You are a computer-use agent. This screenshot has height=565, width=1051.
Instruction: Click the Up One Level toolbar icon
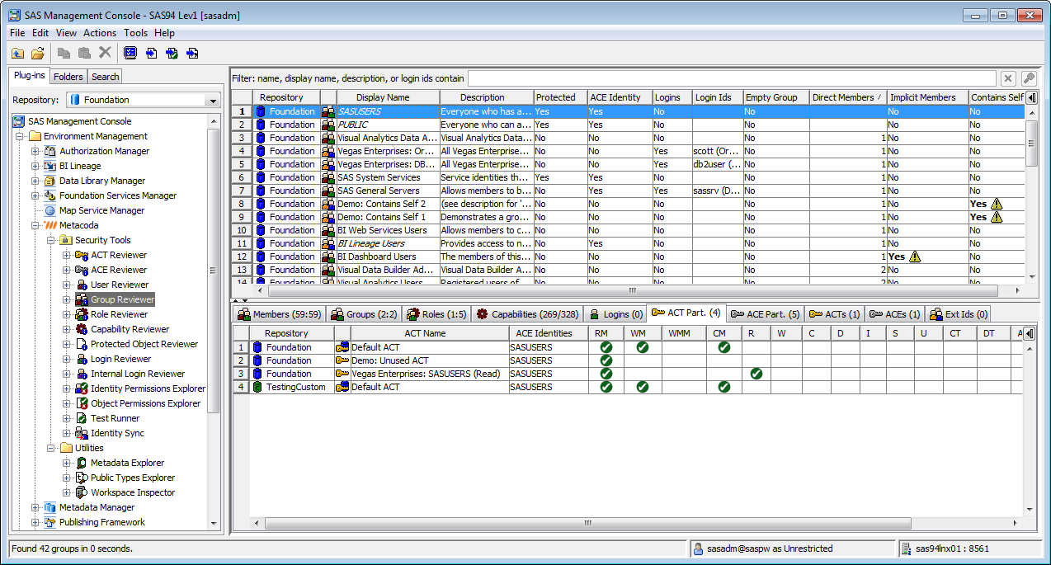coord(17,53)
